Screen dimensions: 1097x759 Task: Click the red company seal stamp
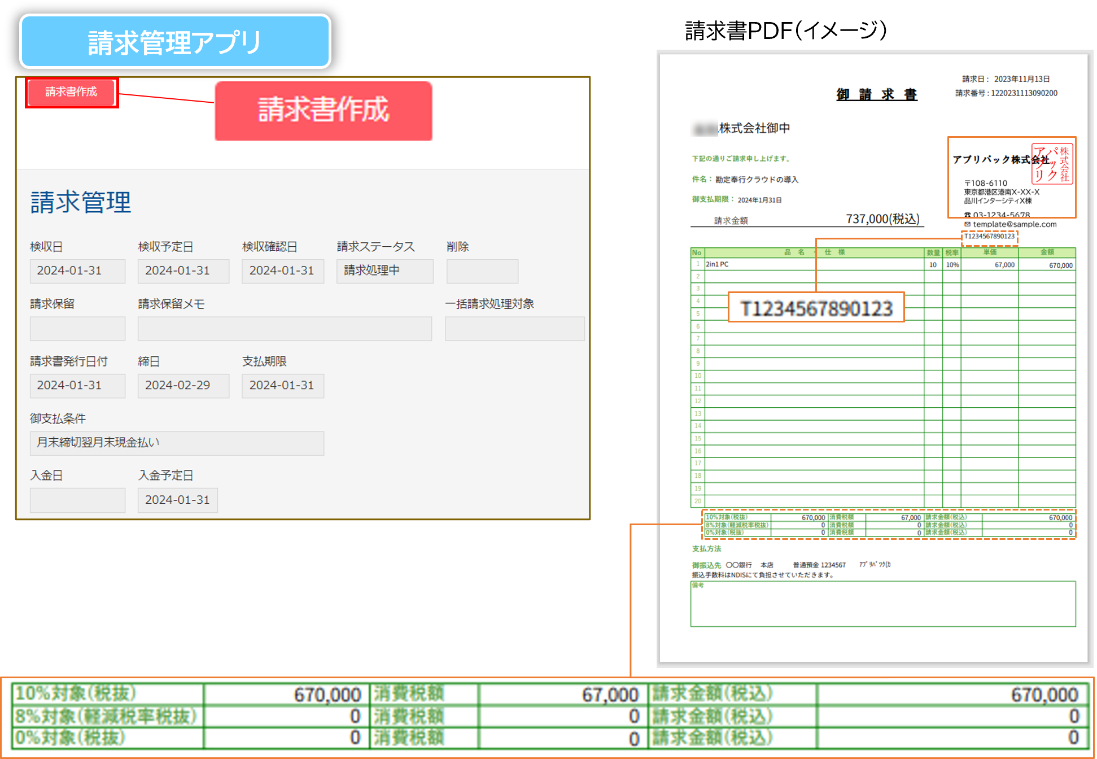click(x=1052, y=164)
